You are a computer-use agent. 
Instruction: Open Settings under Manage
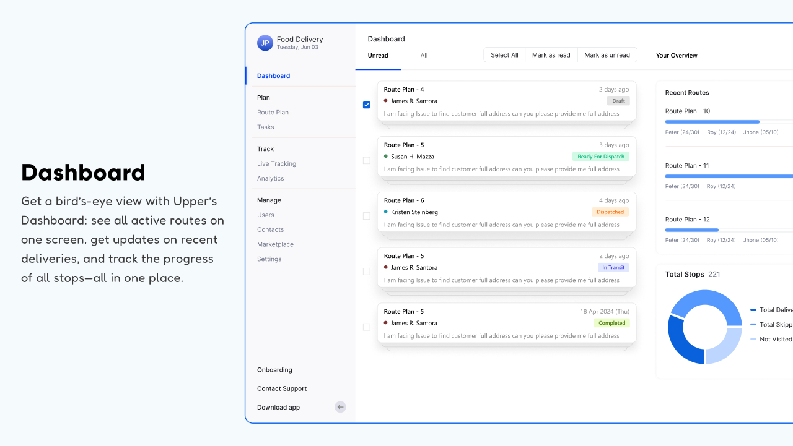(269, 259)
